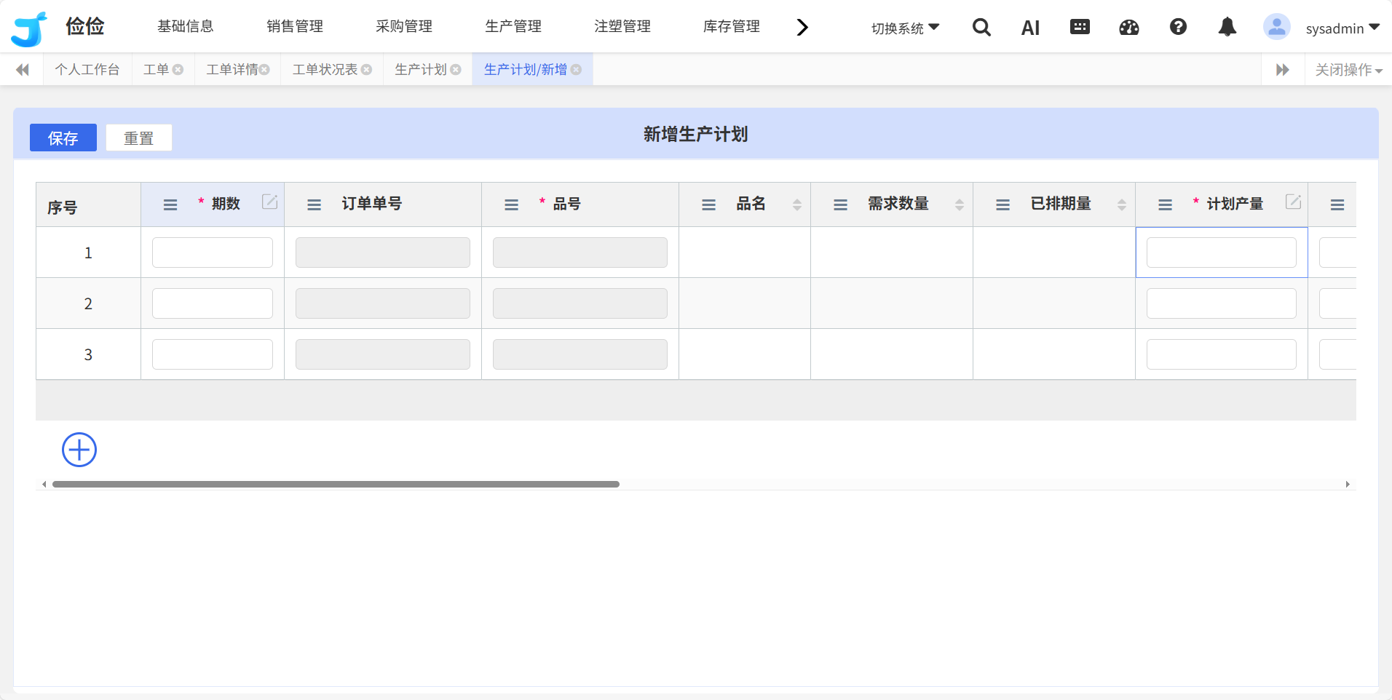The height and width of the screenshot is (700, 1392).
Task: Open the 期数 column menu icon
Action: (x=170, y=205)
